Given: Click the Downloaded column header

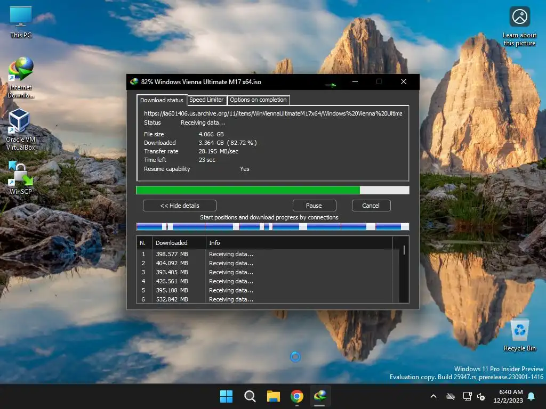Looking at the screenshot, I should tap(179, 243).
